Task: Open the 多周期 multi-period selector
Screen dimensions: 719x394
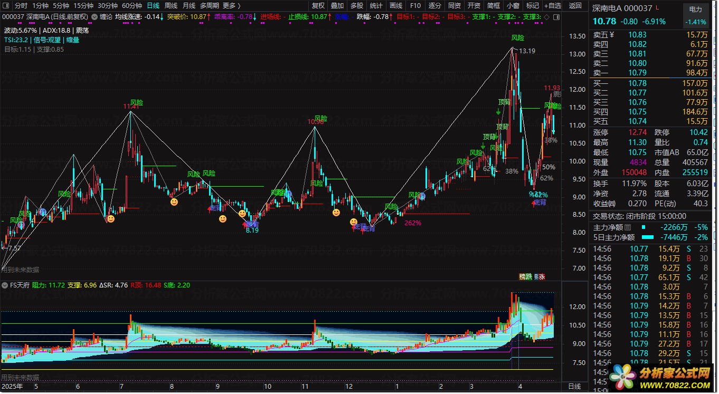Action: pos(209,6)
